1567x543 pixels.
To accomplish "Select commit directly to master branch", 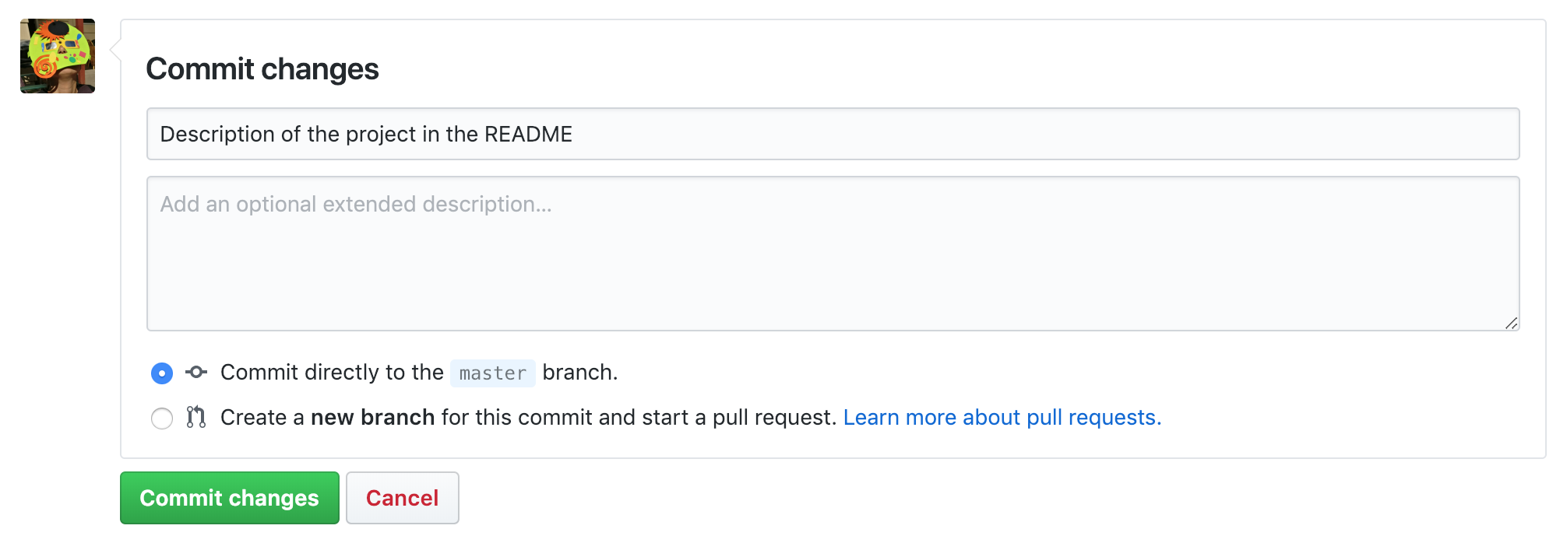I will [x=161, y=373].
